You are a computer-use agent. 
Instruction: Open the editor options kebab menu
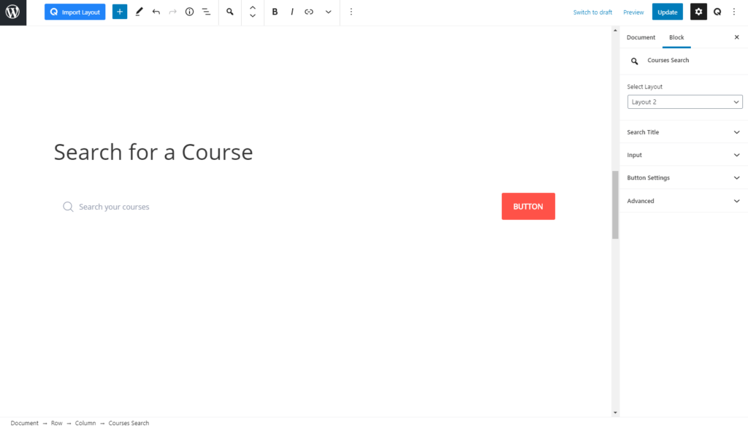click(734, 12)
